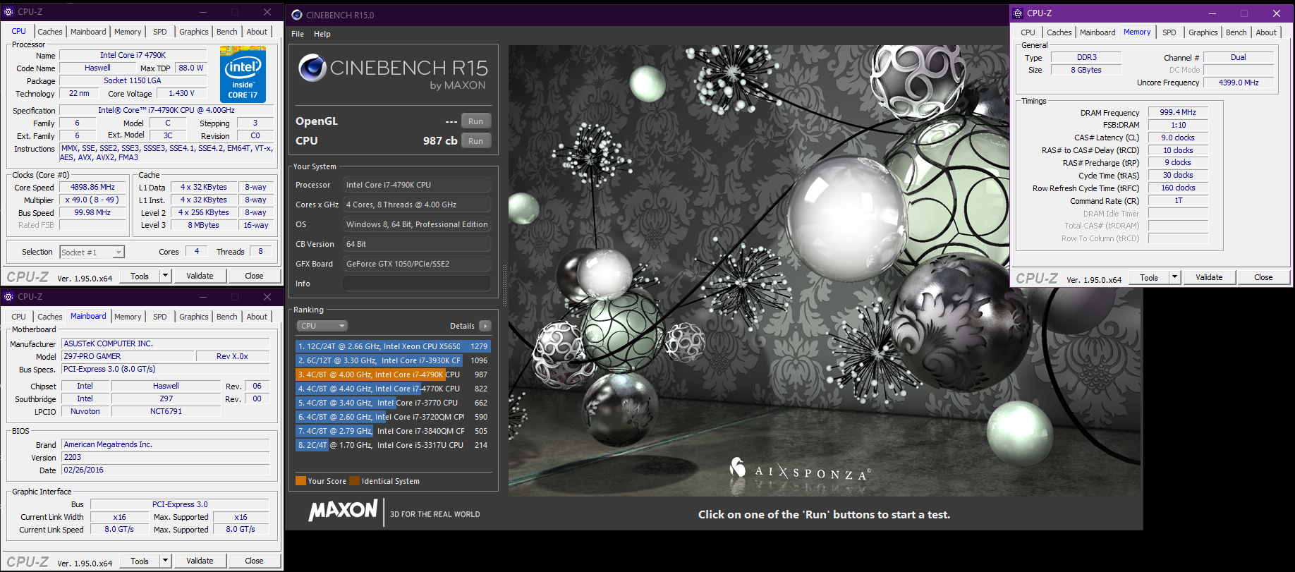1295x572 pixels.
Task: Click the Details arrow in the Ranking panel
Action: (x=485, y=326)
